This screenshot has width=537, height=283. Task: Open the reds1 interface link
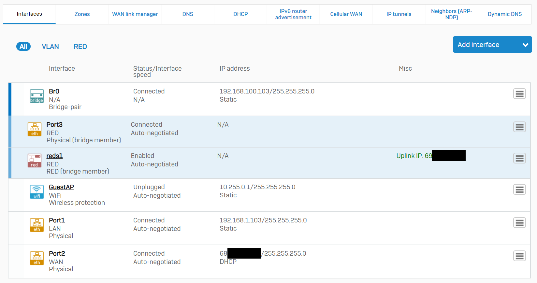54,156
